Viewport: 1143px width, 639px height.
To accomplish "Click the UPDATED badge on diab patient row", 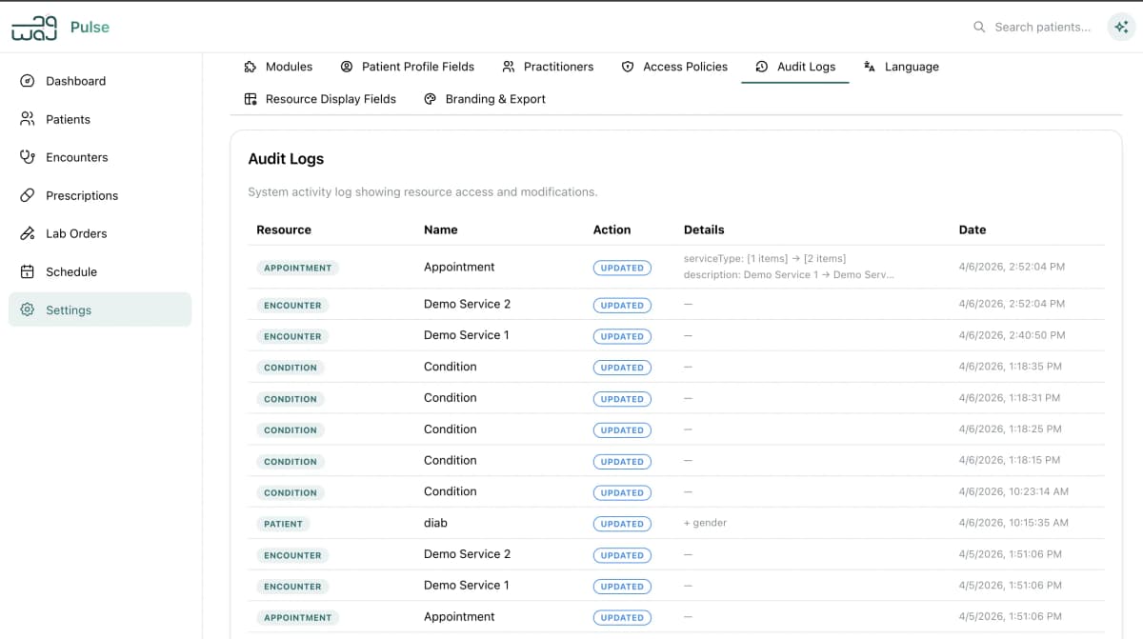I will coord(622,523).
